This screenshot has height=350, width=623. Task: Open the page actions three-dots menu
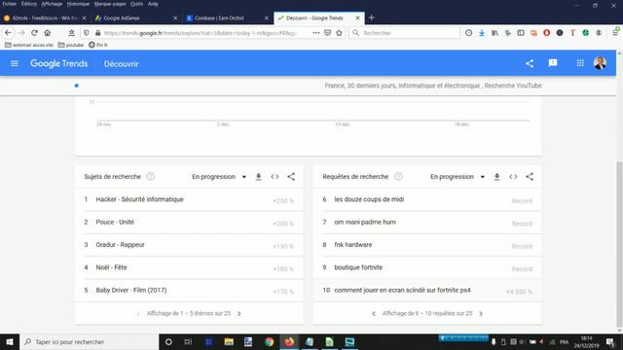coord(315,33)
